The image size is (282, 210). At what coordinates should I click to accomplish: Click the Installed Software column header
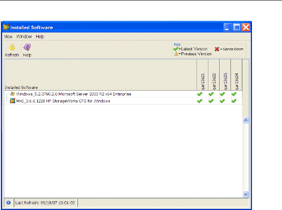[x=101, y=75]
